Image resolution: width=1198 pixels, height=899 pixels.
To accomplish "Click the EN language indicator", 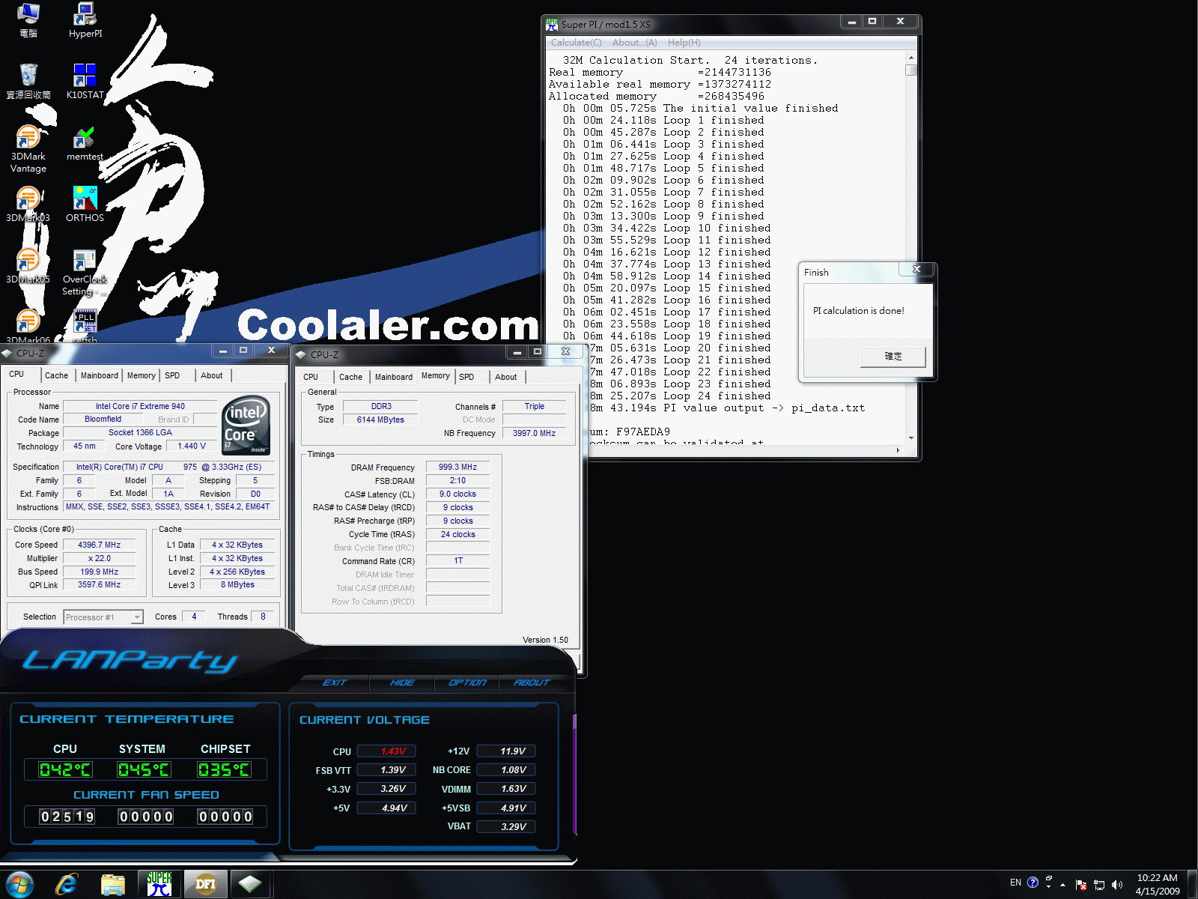I will [x=1015, y=883].
